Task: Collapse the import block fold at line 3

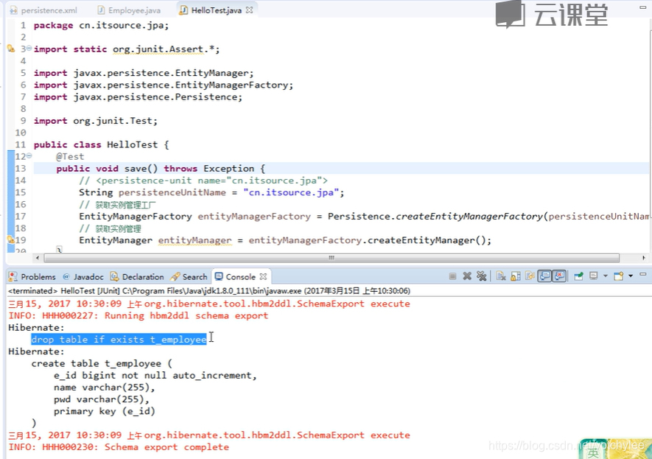Action: pyautogui.click(x=29, y=49)
